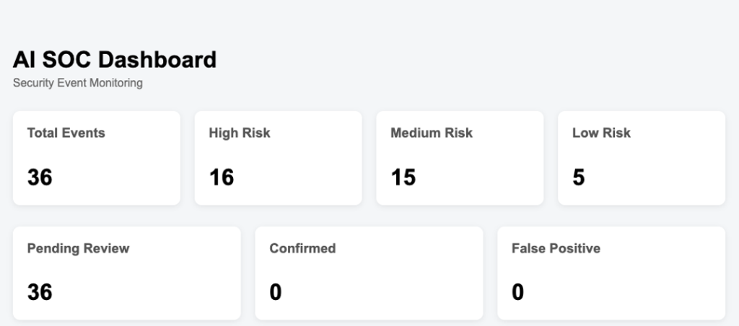Open the Pending Review card
The height and width of the screenshot is (326, 739).
click(x=127, y=273)
